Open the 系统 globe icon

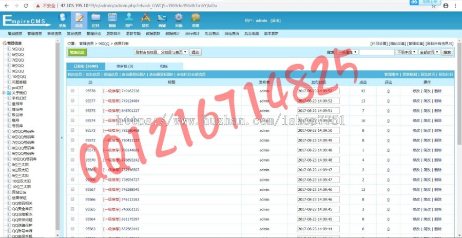tap(63, 17)
